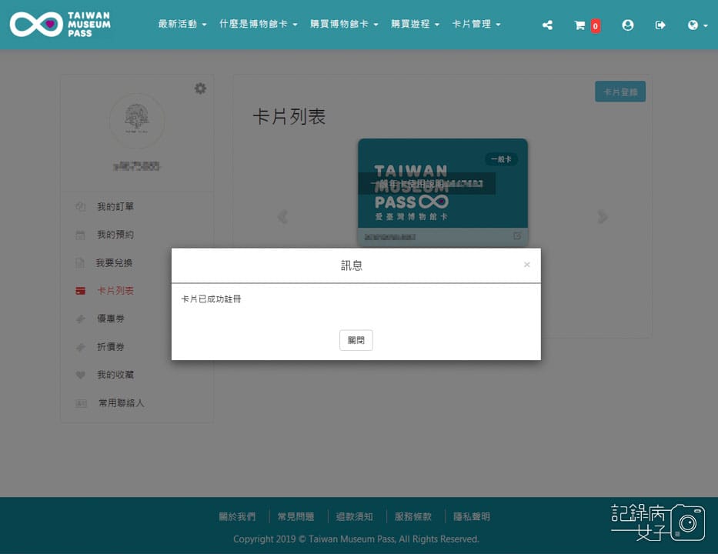Image resolution: width=718 pixels, height=554 pixels.
Task: Click the previous card arrow
Action: (x=282, y=217)
